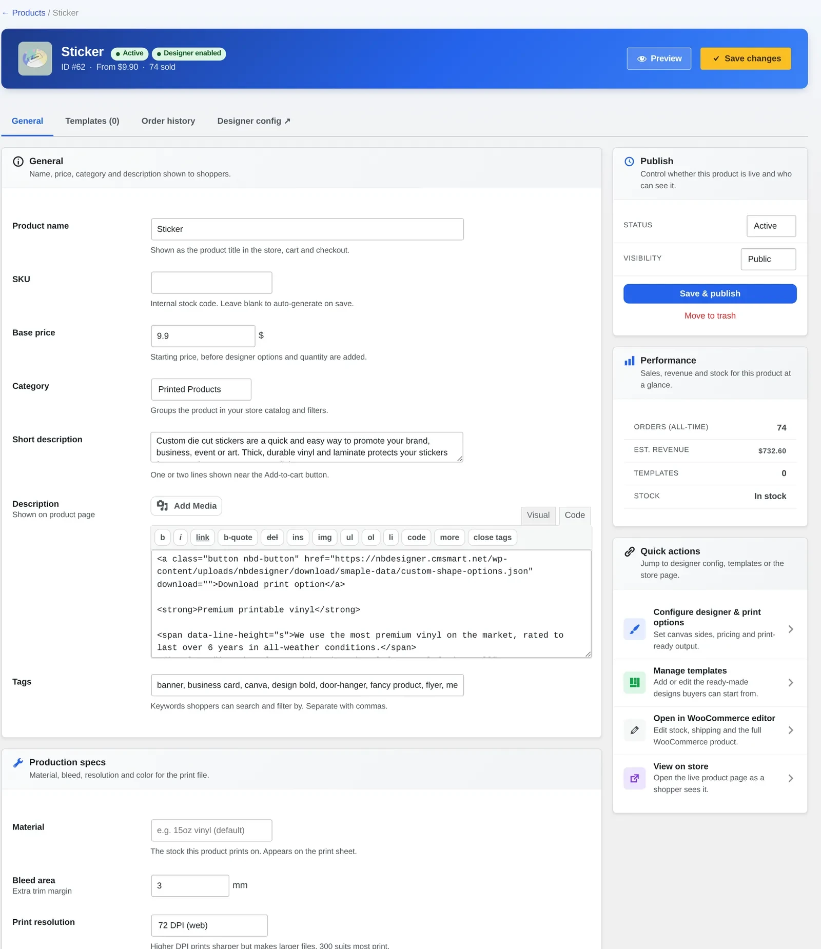Click the italic 'i' quicktag button
821x949 pixels.
tap(180, 537)
